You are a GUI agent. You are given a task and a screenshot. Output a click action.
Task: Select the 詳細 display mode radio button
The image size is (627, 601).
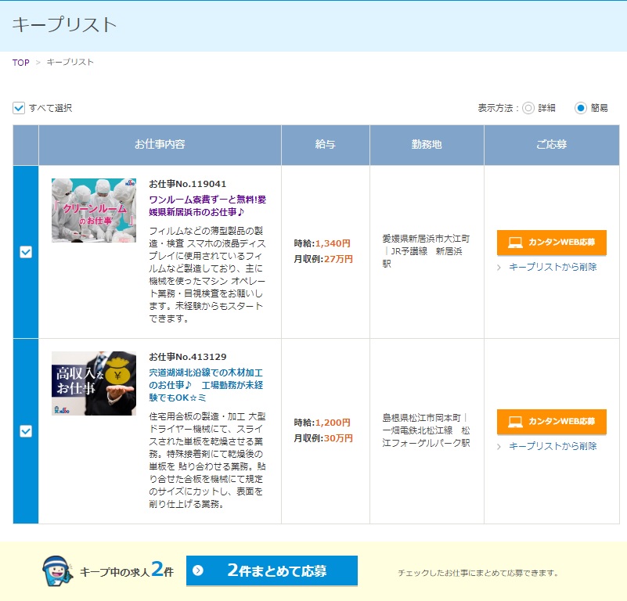point(528,108)
